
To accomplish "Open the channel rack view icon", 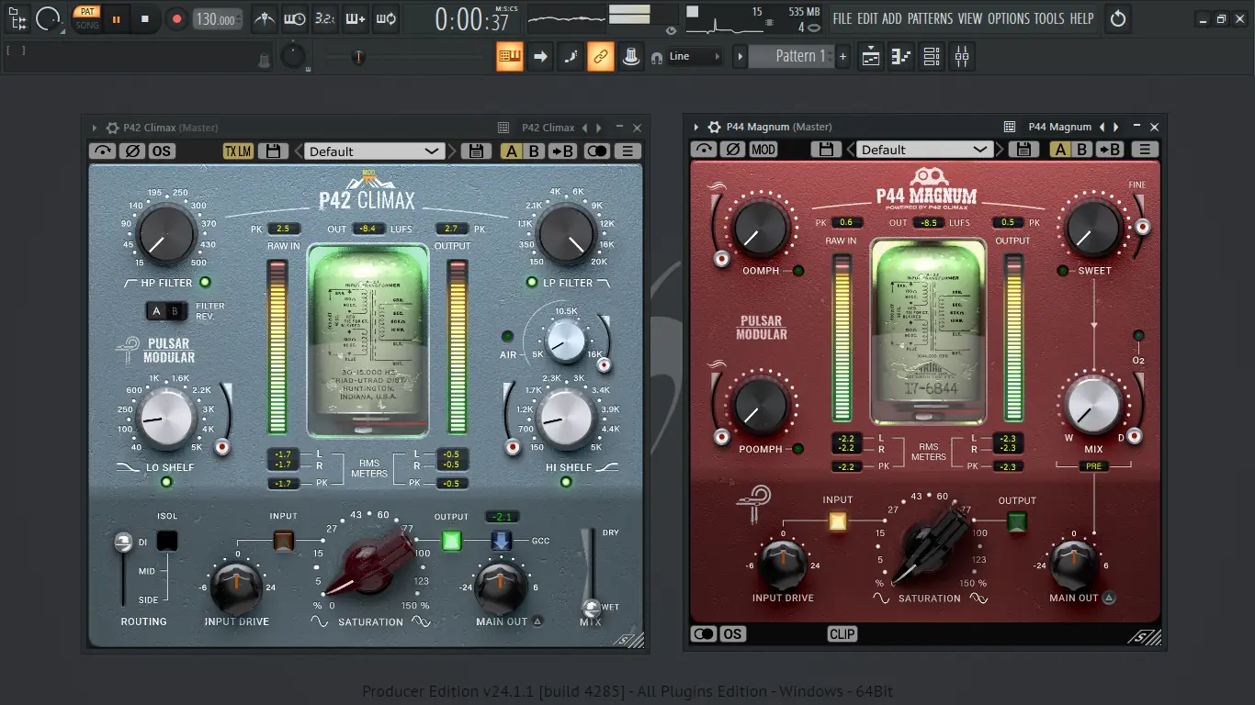I will pyautogui.click(x=932, y=57).
